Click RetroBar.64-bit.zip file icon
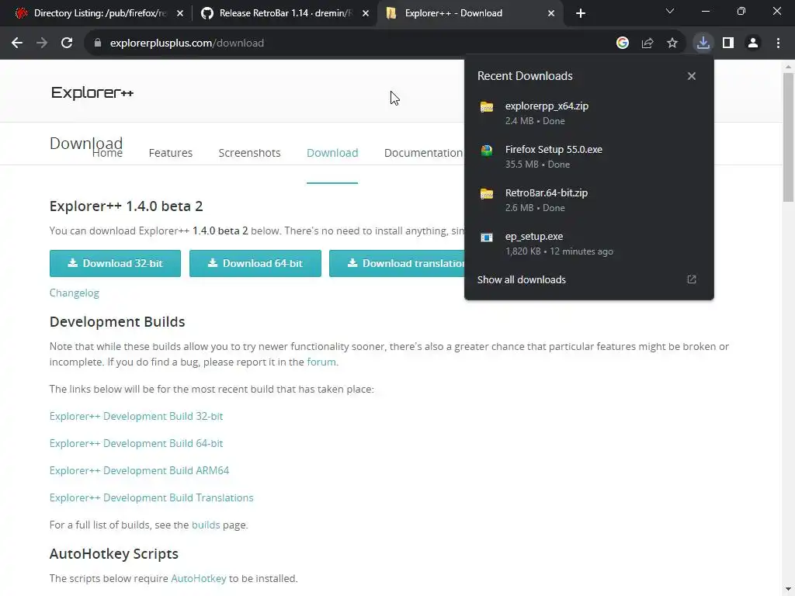The height and width of the screenshot is (596, 795). 487,193
